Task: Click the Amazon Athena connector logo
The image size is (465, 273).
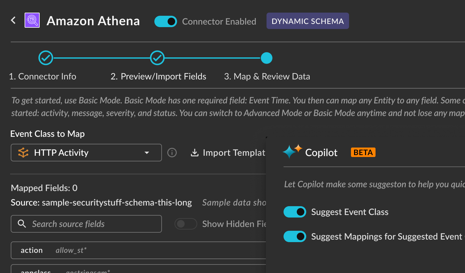Action: click(x=32, y=20)
